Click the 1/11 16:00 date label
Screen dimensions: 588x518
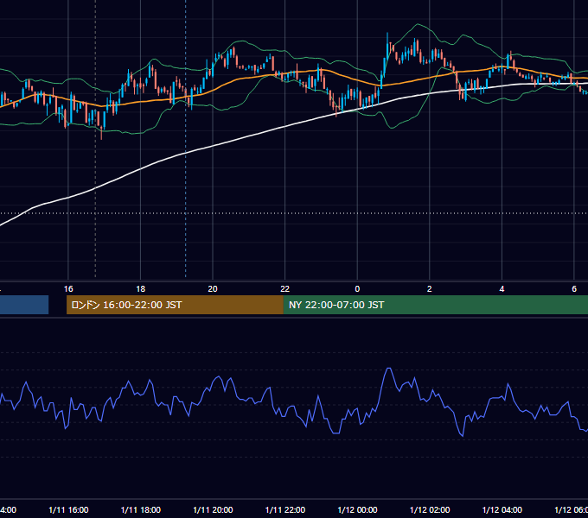[68, 510]
